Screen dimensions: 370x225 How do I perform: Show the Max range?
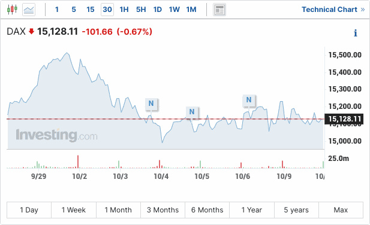(341, 209)
